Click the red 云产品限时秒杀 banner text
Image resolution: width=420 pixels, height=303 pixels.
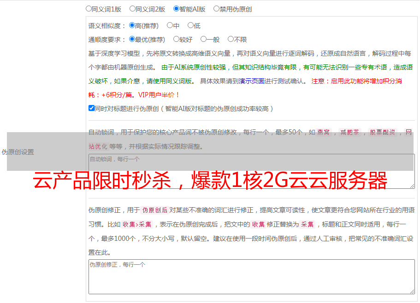[x=210, y=180]
